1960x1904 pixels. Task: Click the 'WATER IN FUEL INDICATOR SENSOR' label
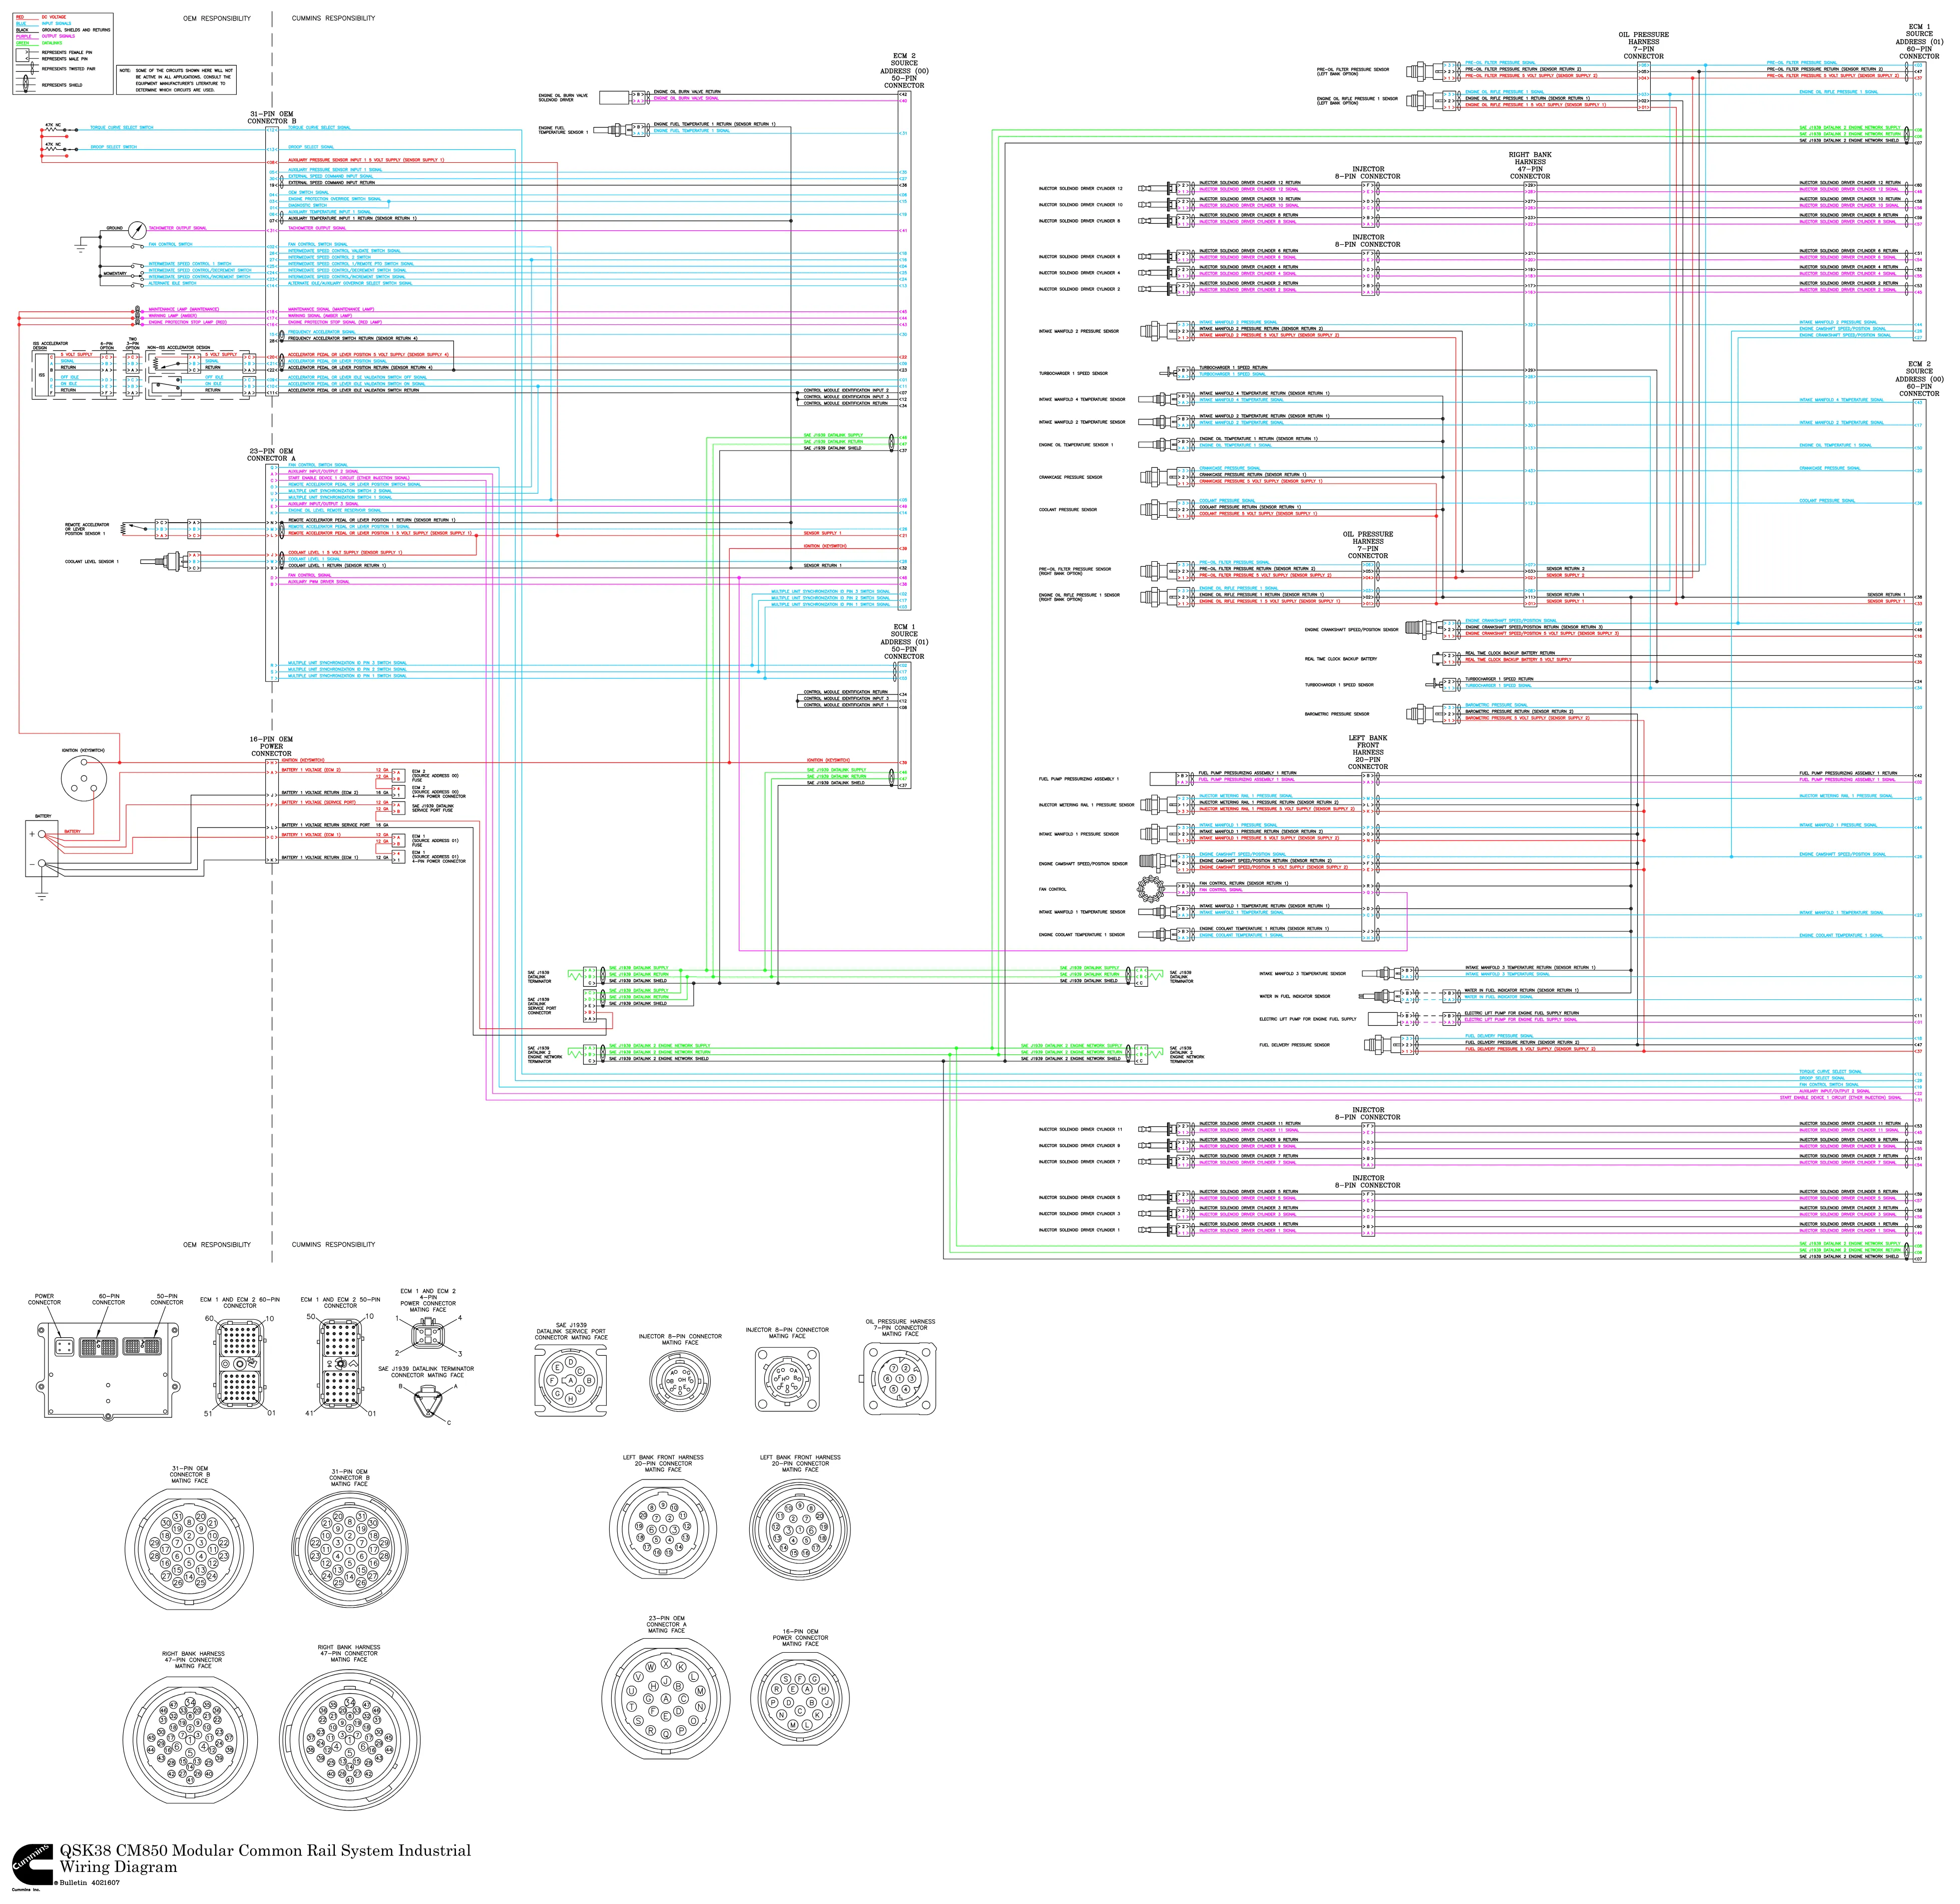point(1295,996)
